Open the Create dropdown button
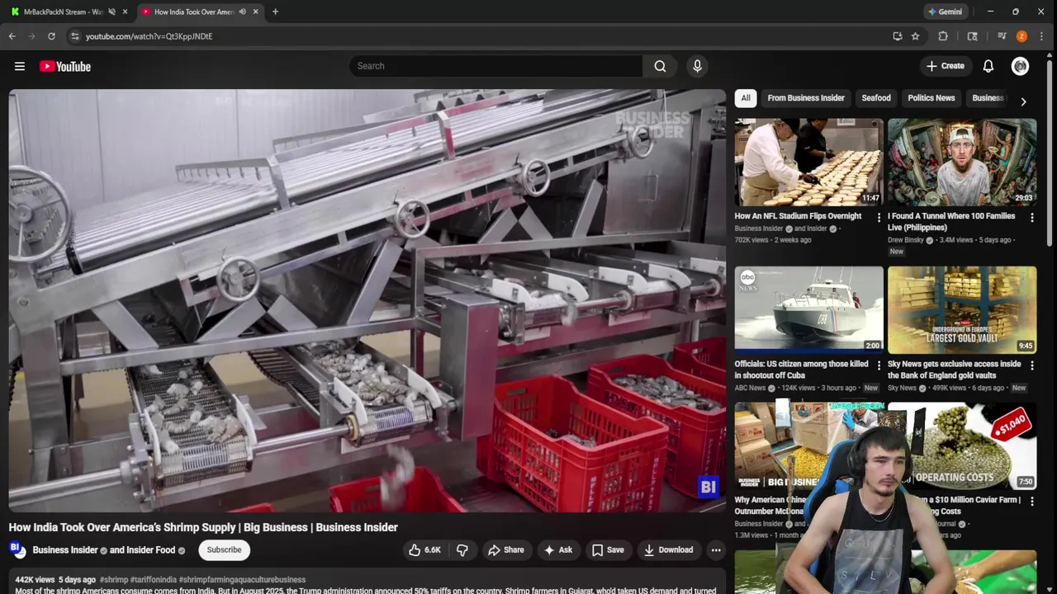The image size is (1057, 594). click(945, 66)
